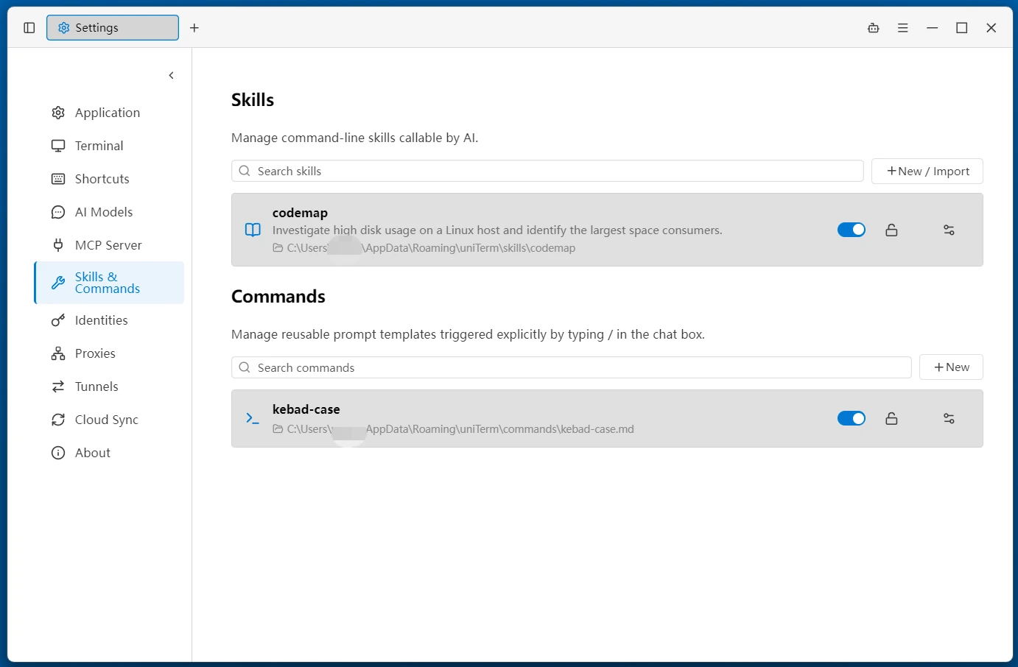Click the codemap lock icon
1018x667 pixels.
click(x=891, y=230)
